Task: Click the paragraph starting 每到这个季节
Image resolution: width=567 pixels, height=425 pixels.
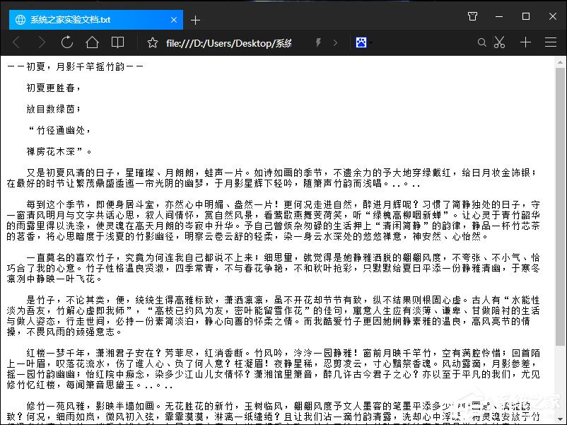Action: [273, 220]
